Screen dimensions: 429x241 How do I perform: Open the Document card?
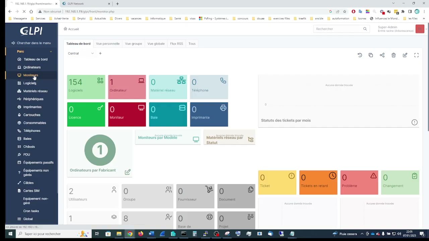coord(236,196)
